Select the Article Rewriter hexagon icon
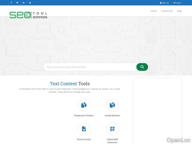 coord(112,105)
